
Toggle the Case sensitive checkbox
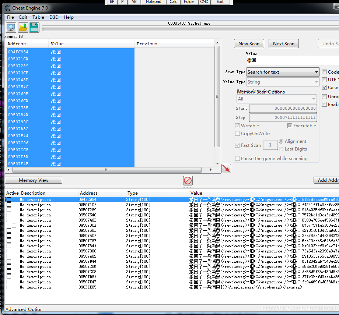[324, 88]
